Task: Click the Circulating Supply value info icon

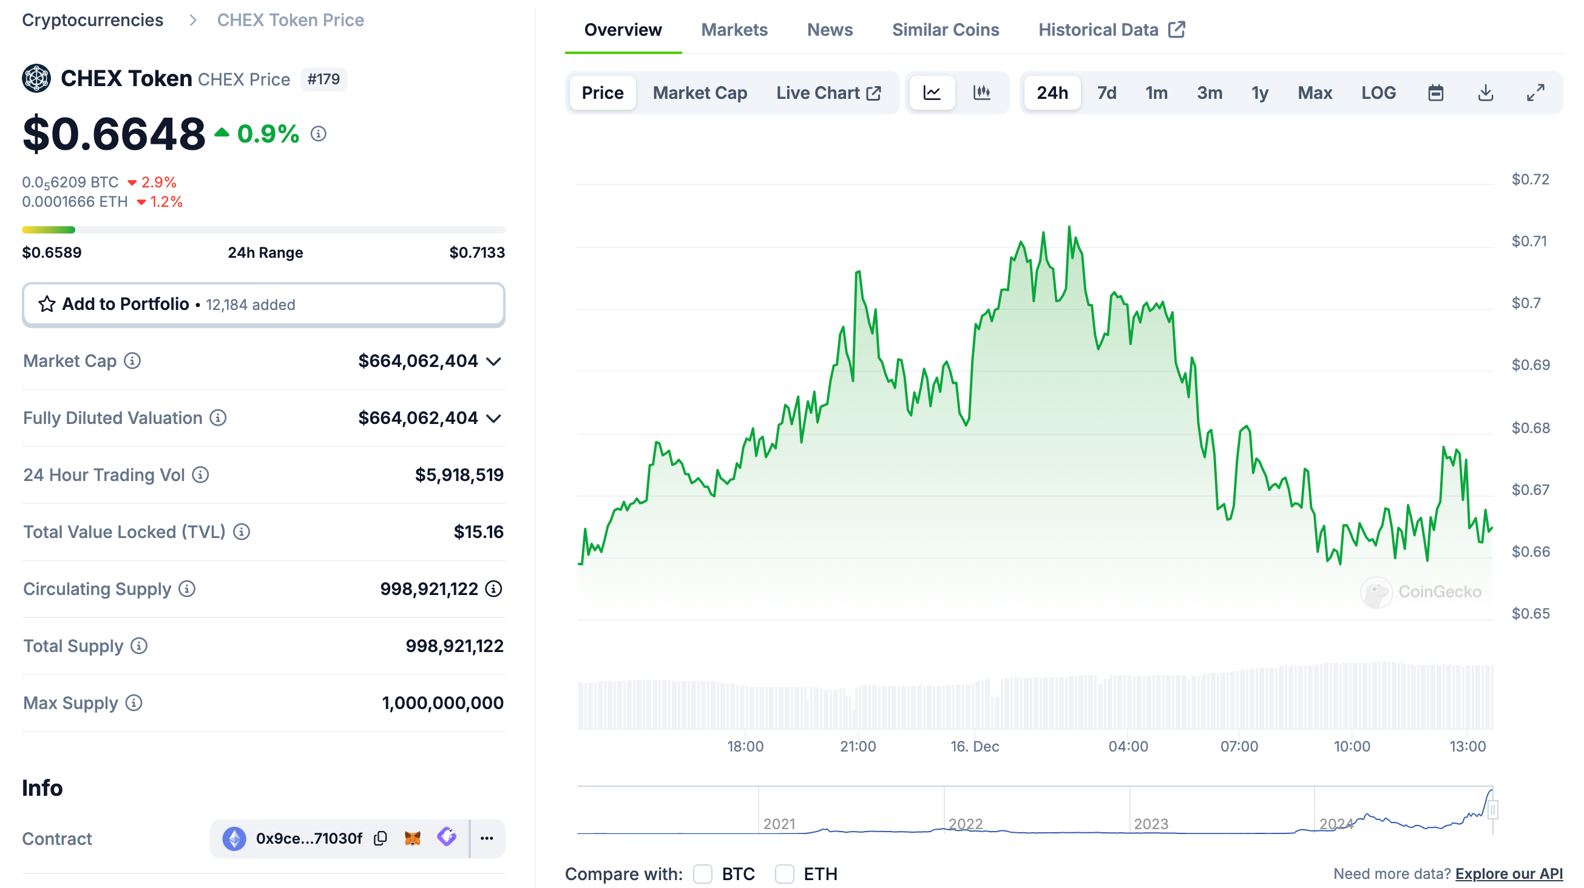Action: tap(494, 589)
